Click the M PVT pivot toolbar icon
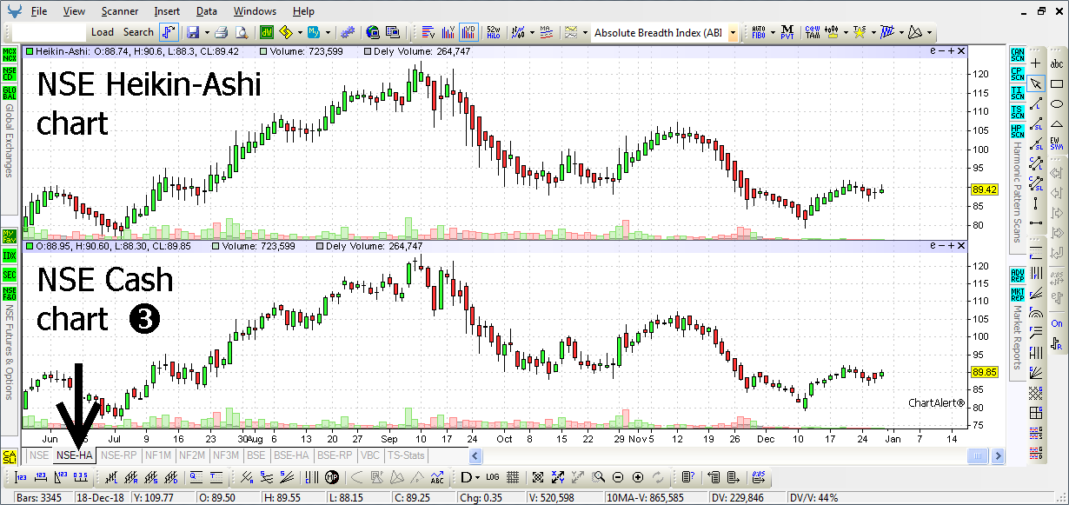The height and width of the screenshot is (505, 1069). click(787, 33)
